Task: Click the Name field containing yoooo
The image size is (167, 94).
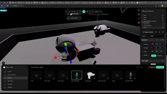Action: 157,36
